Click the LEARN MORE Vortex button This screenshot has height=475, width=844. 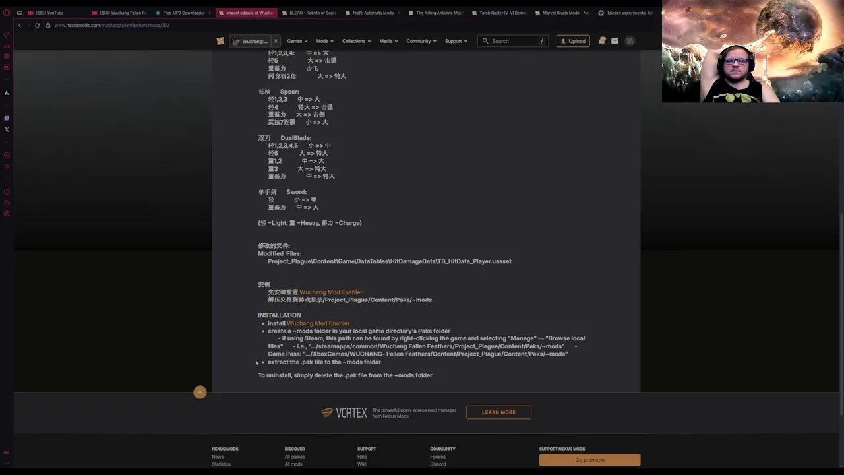pyautogui.click(x=498, y=412)
